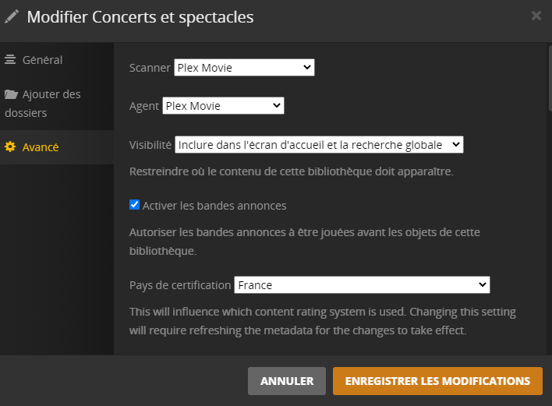Click the Général list icon

(x=10, y=60)
